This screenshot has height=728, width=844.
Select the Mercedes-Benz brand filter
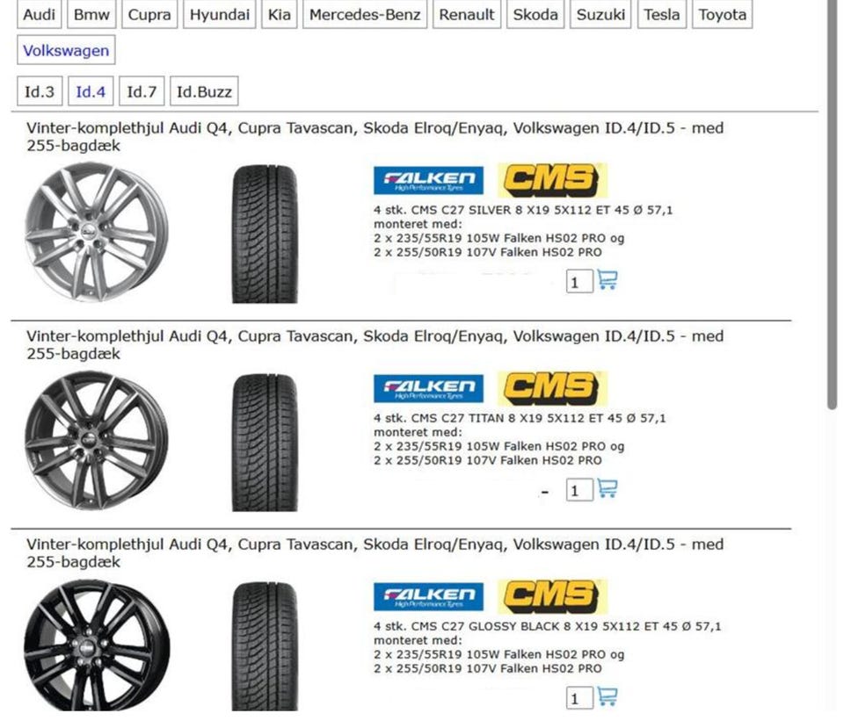tap(365, 15)
